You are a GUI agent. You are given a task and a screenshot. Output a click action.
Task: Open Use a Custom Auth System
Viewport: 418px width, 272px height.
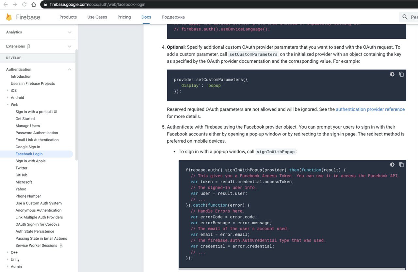[x=39, y=203]
